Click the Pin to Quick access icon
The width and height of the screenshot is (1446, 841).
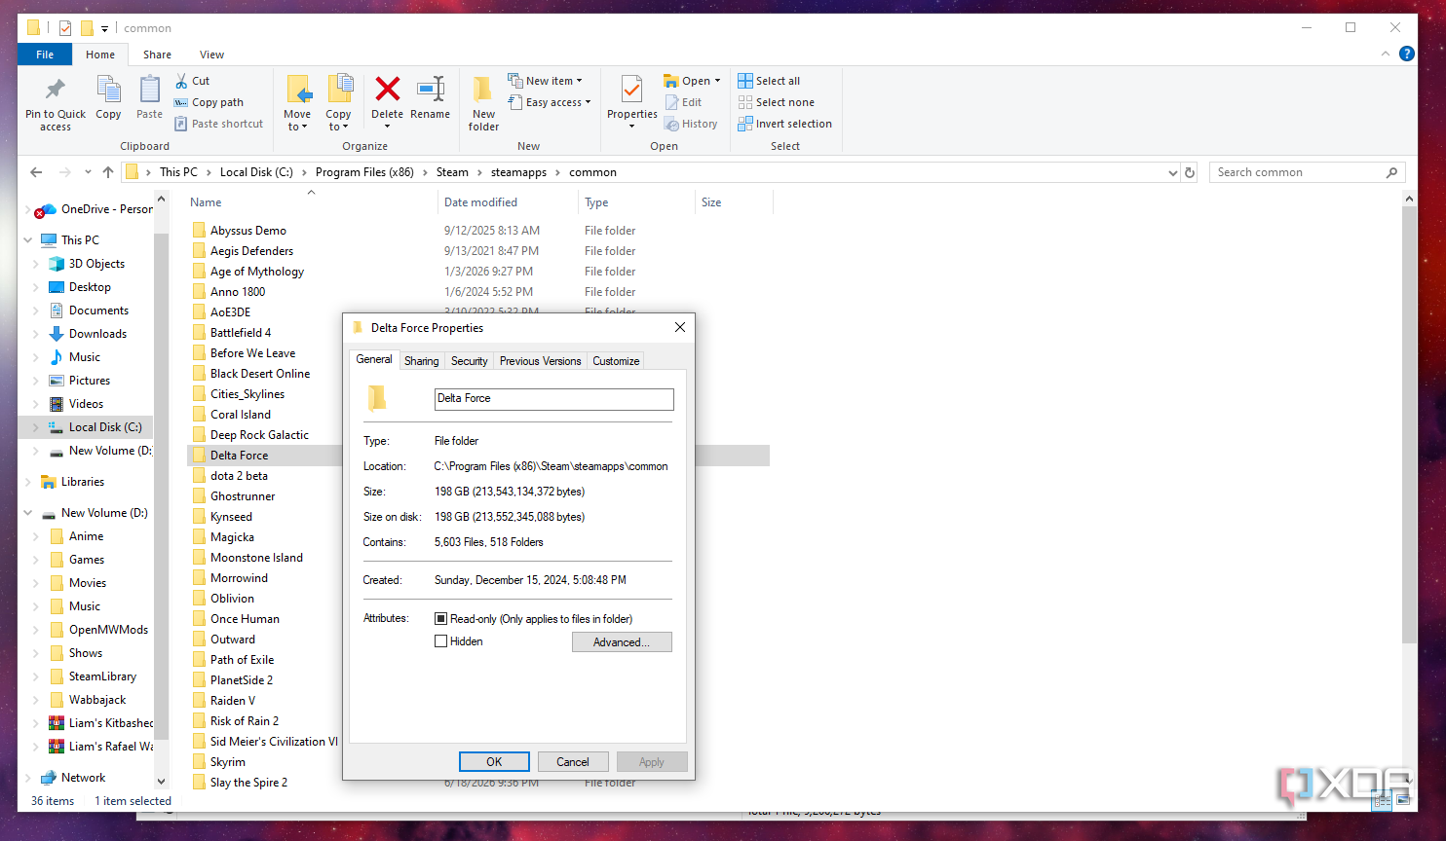(x=56, y=91)
